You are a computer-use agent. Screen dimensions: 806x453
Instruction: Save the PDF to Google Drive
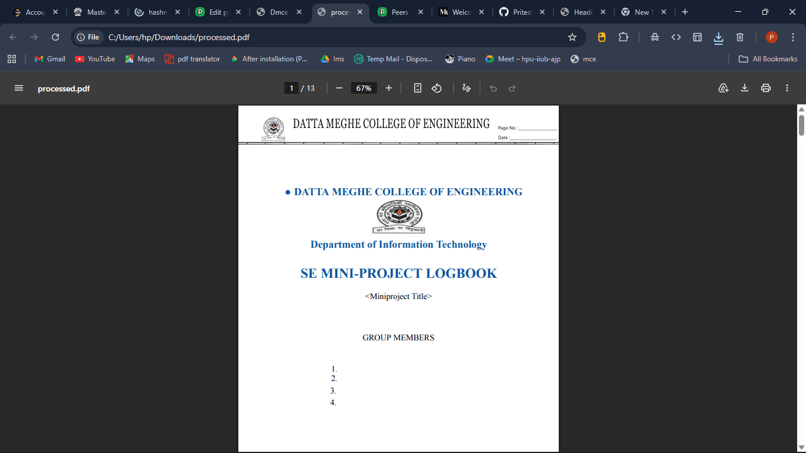[x=723, y=88]
